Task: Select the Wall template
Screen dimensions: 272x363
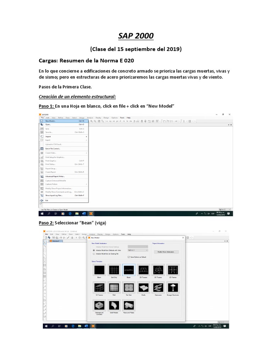Action: coord(114,287)
